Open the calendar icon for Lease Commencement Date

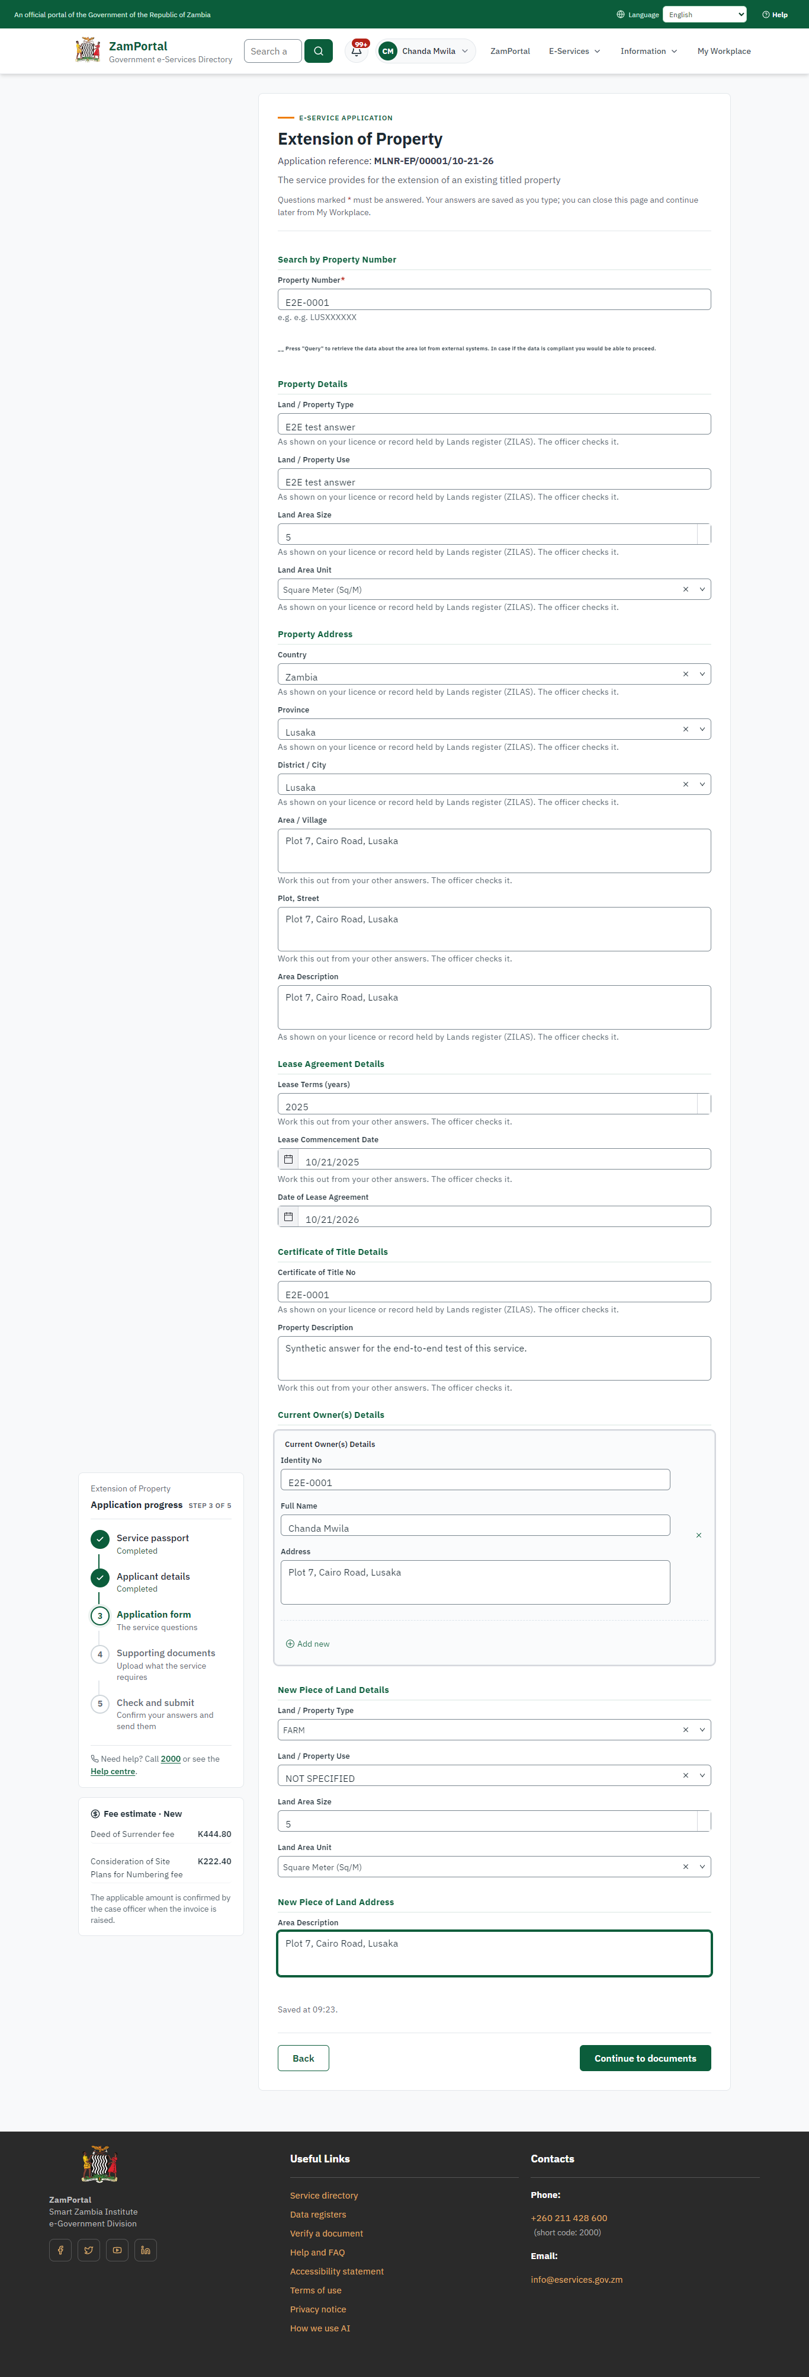[288, 1159]
